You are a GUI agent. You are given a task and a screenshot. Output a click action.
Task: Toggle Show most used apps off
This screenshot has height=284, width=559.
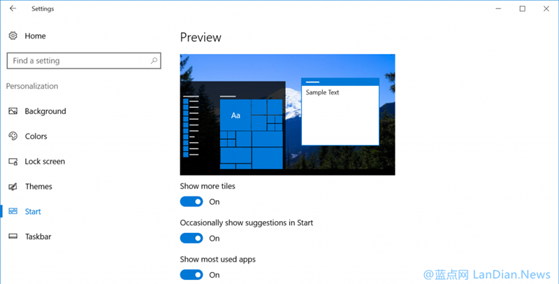[x=191, y=275]
